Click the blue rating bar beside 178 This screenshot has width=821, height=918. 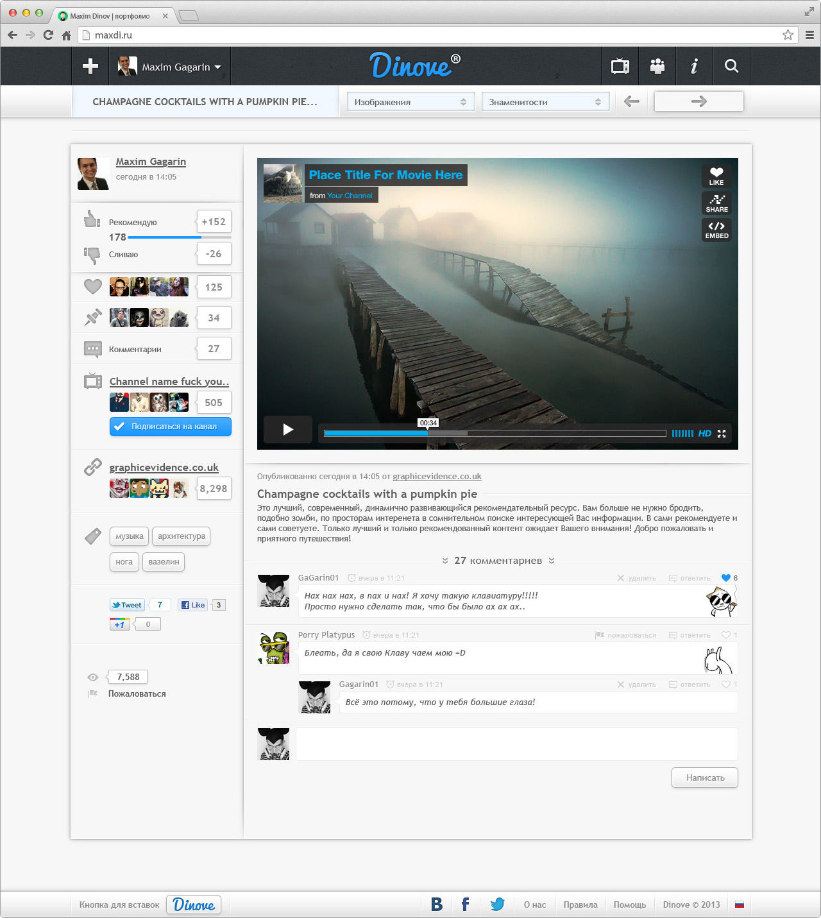click(180, 237)
